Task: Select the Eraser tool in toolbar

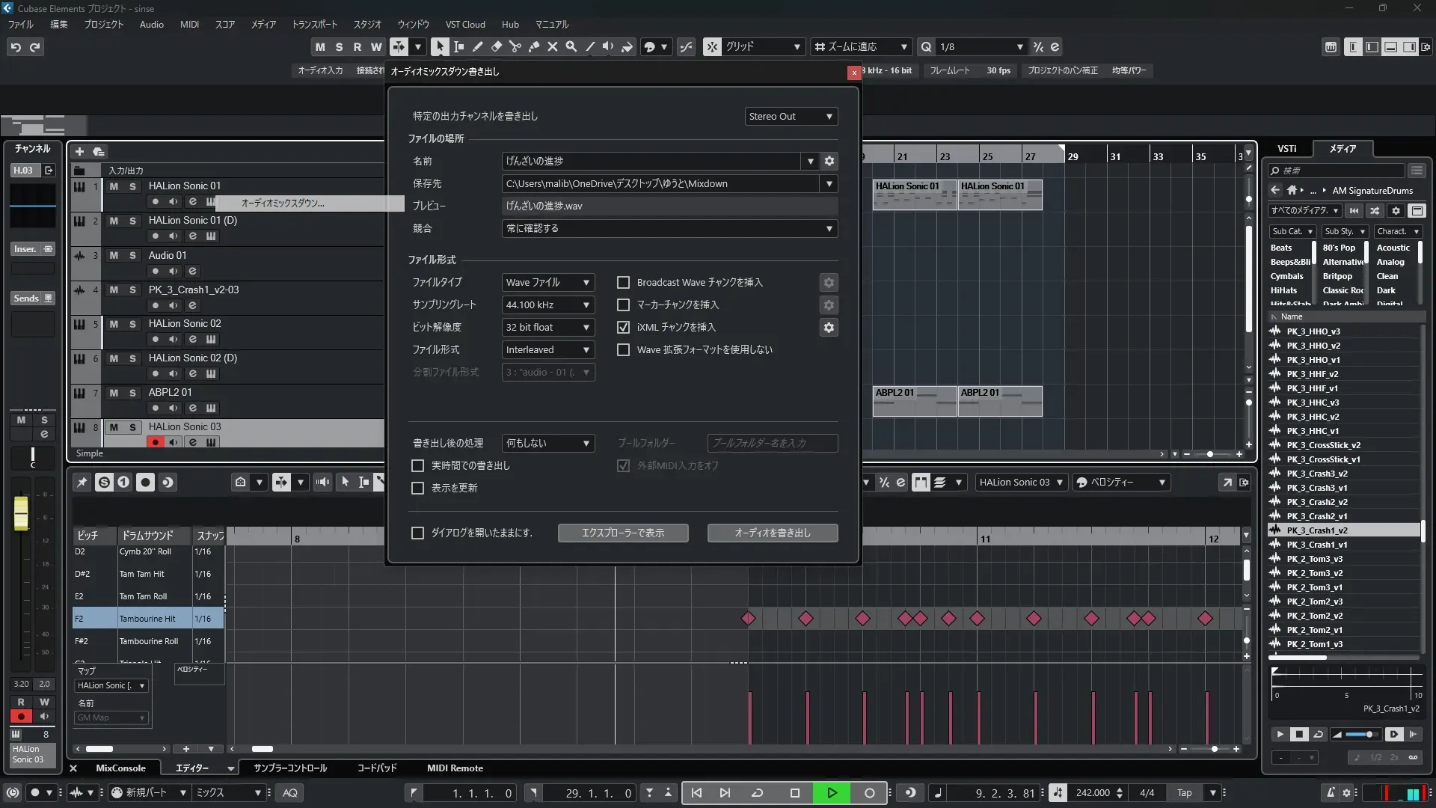Action: point(496,46)
